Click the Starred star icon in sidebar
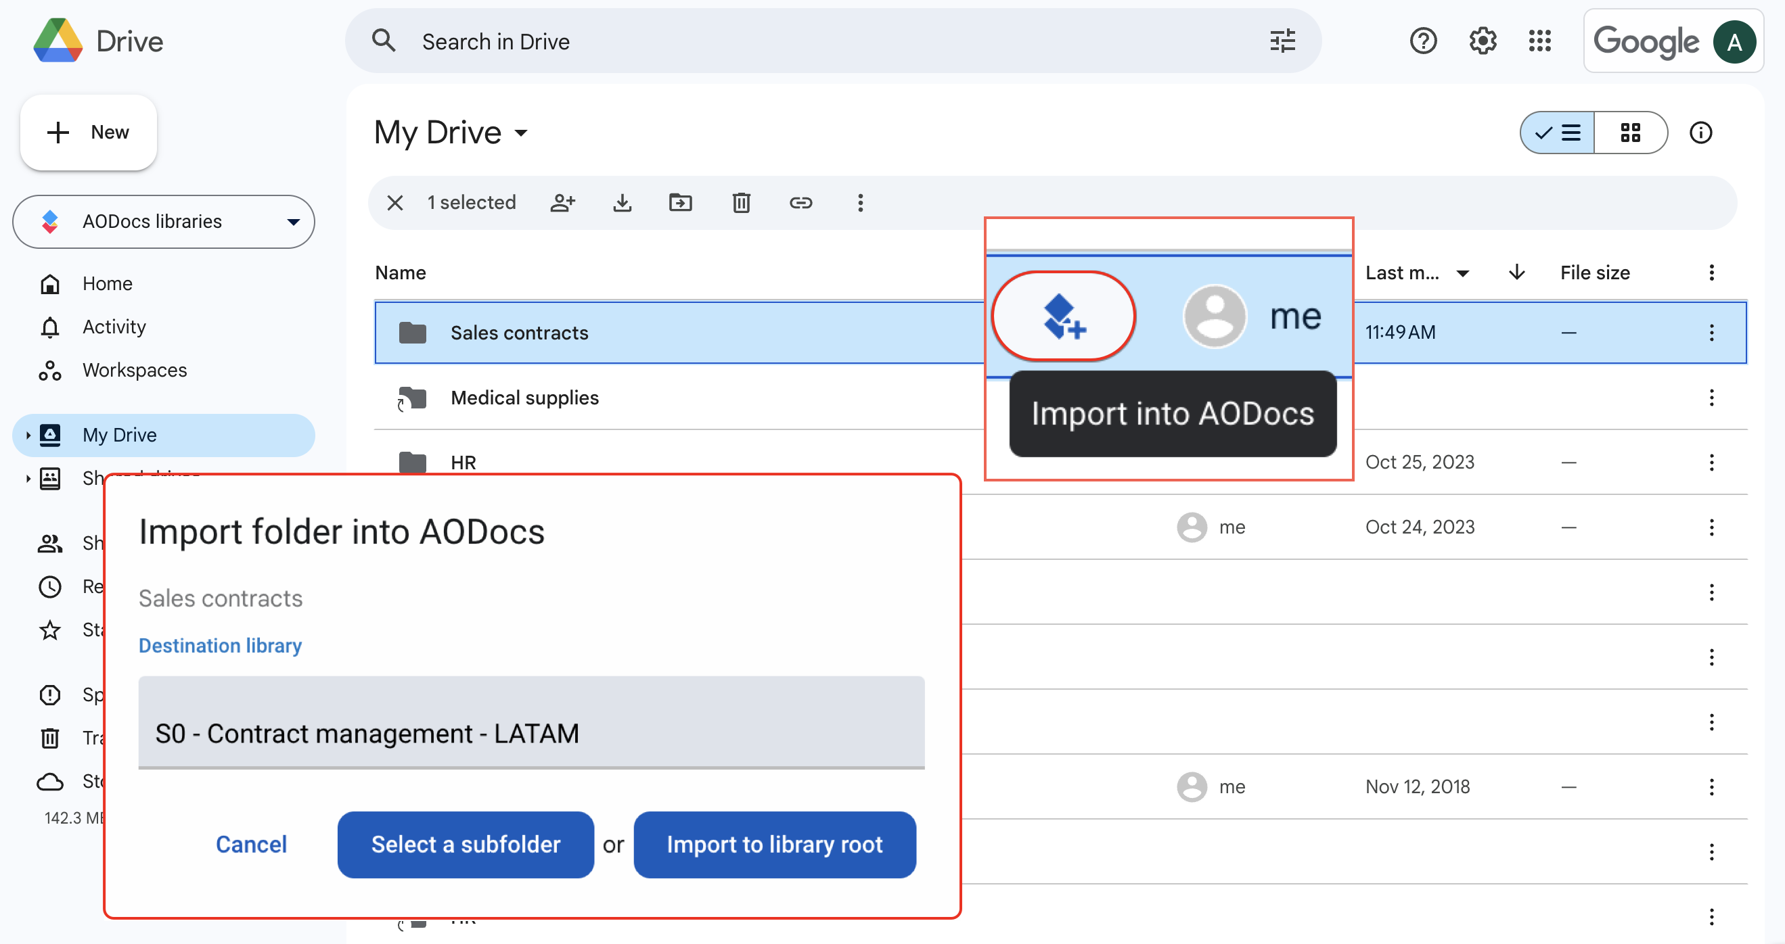The height and width of the screenshot is (944, 1785). coord(50,630)
